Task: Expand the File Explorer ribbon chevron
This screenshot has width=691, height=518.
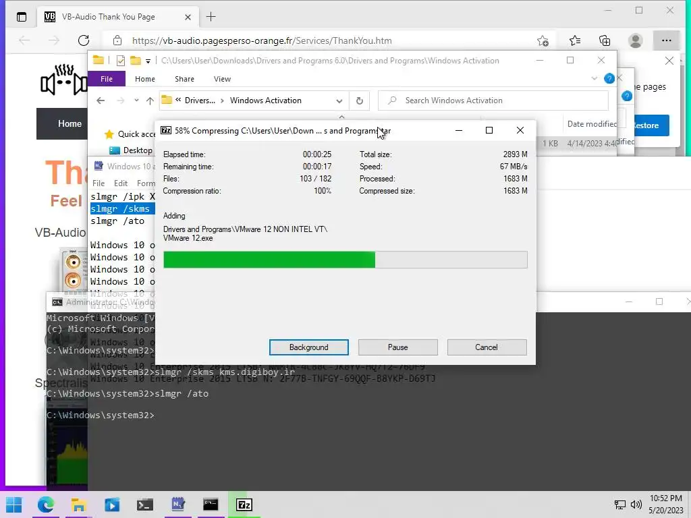Action: 594,78
